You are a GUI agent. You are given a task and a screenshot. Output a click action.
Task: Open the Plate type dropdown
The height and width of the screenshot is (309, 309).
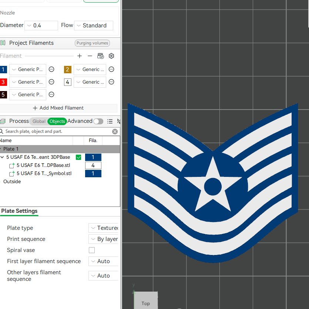click(x=103, y=228)
